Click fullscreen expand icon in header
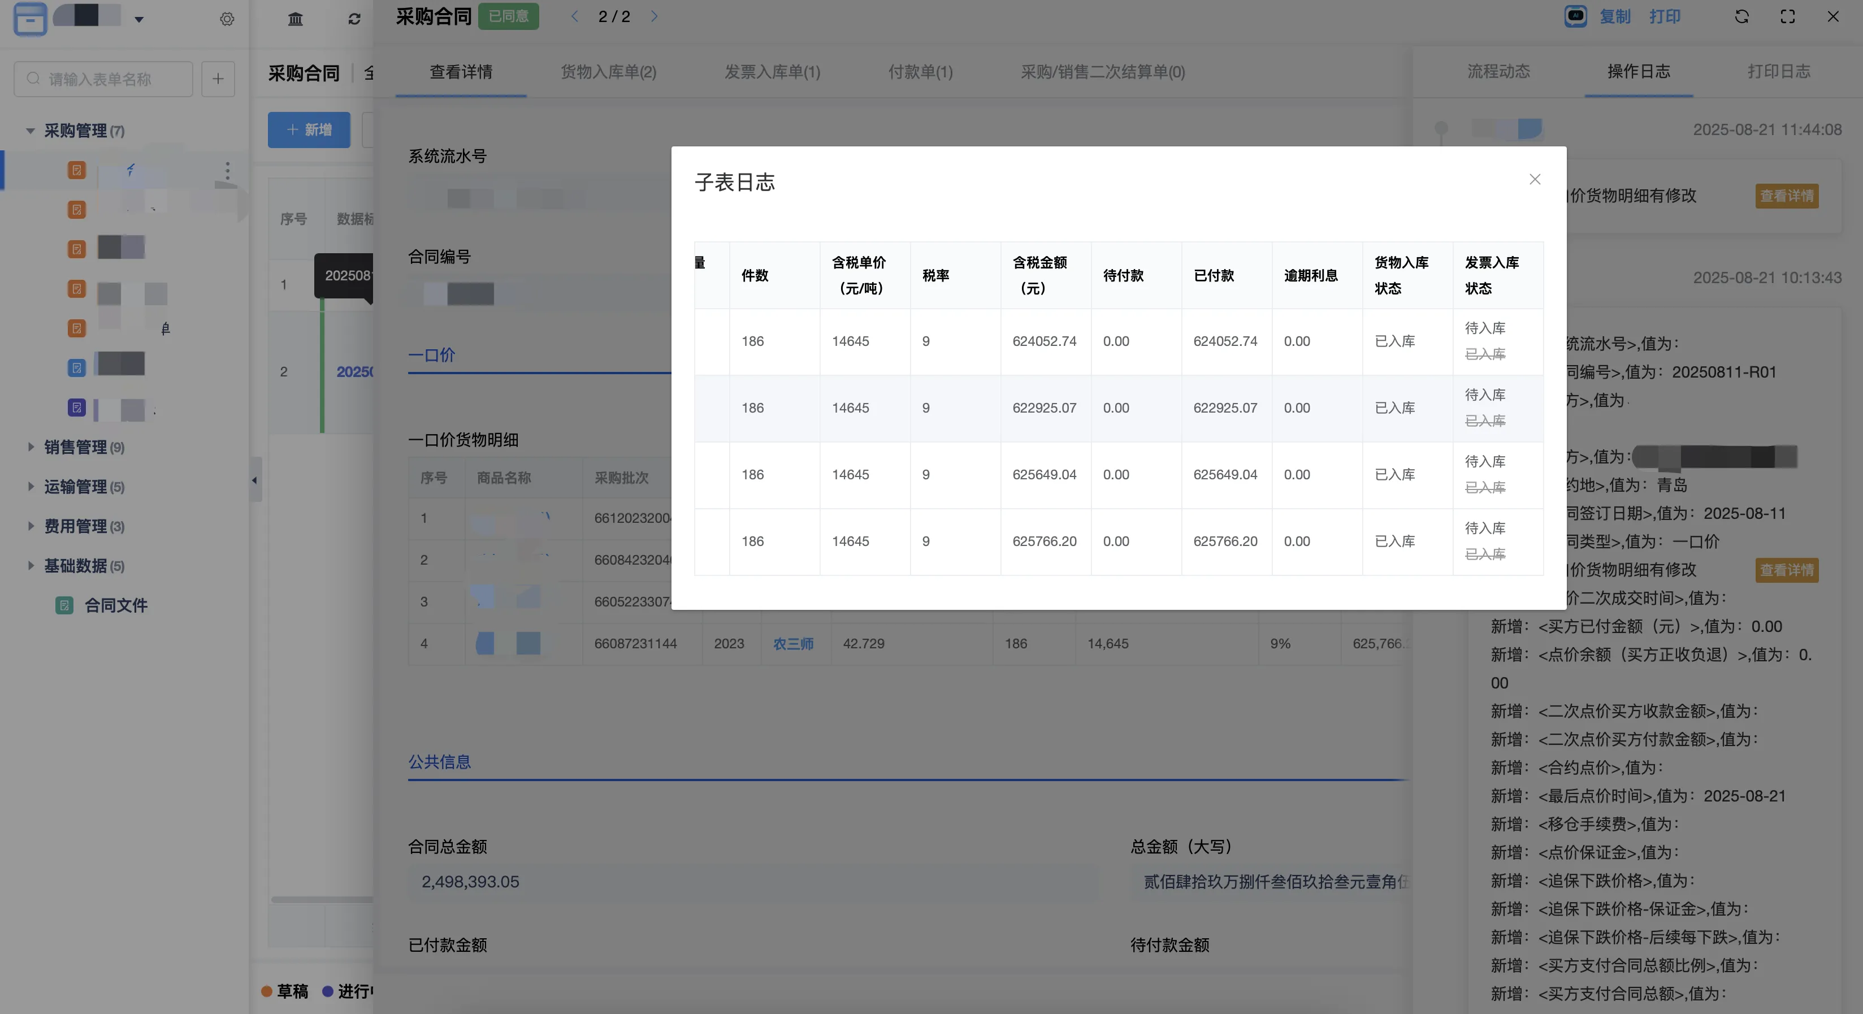The width and height of the screenshot is (1863, 1014). pos(1787,16)
